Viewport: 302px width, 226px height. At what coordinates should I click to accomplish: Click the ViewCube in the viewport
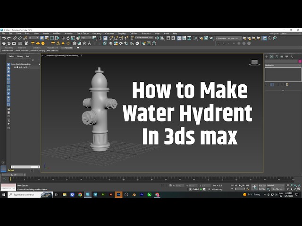[x=255, y=63]
